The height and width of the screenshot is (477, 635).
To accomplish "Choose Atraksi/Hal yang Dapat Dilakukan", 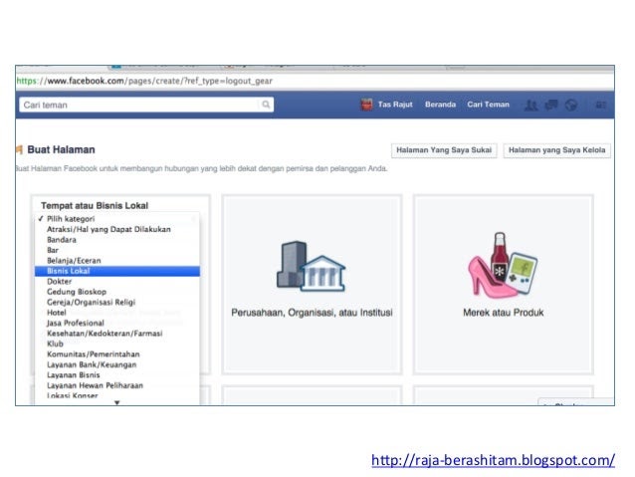I will 117,229.
